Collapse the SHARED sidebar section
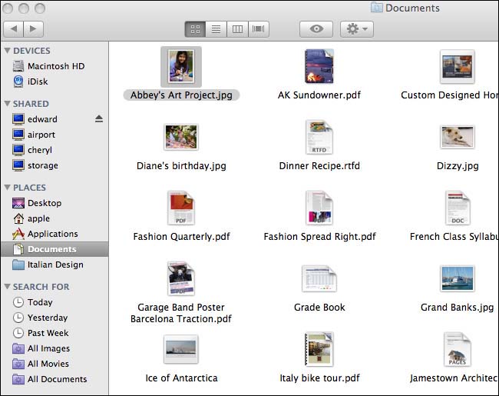Screen dimensions: 499x396 pyautogui.click(x=7, y=104)
